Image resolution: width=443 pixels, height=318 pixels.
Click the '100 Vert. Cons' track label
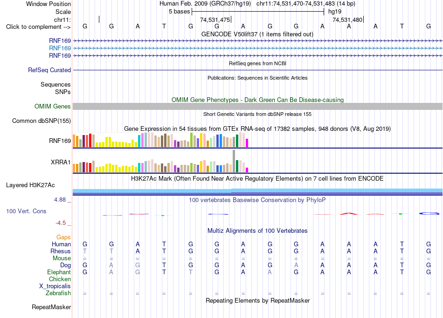point(26,211)
